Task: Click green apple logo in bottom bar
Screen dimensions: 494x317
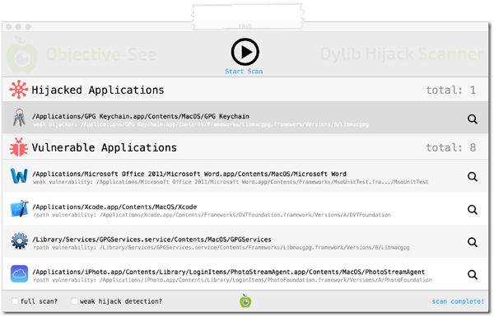Action: (x=245, y=301)
